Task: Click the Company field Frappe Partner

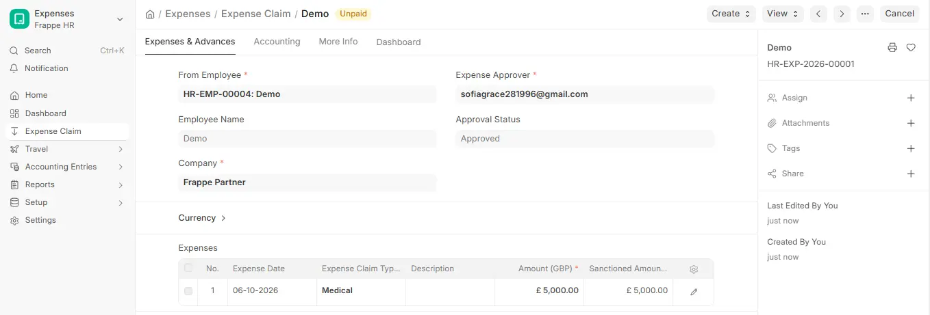Action: (x=307, y=182)
